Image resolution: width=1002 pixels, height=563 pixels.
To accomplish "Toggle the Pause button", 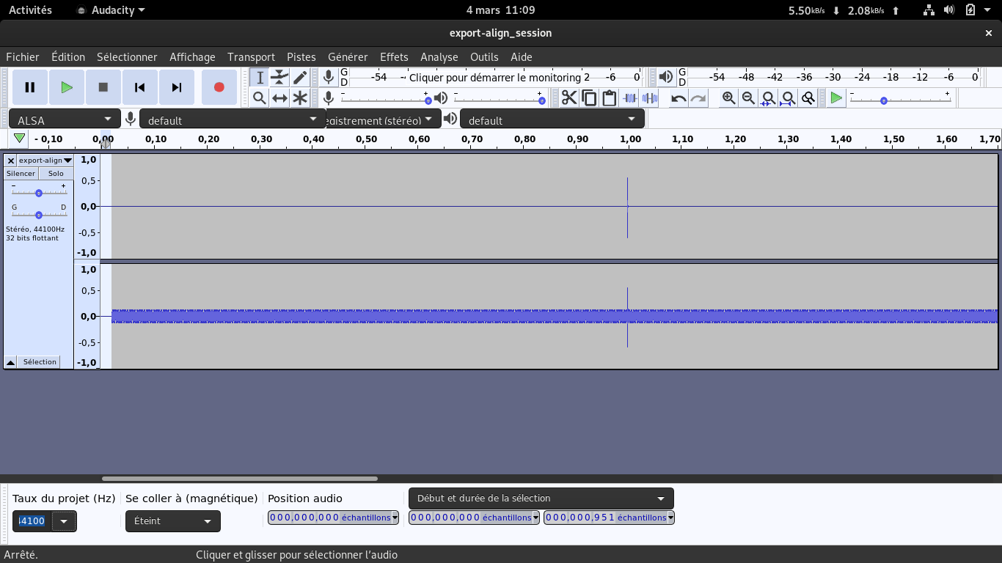I will (30, 87).
